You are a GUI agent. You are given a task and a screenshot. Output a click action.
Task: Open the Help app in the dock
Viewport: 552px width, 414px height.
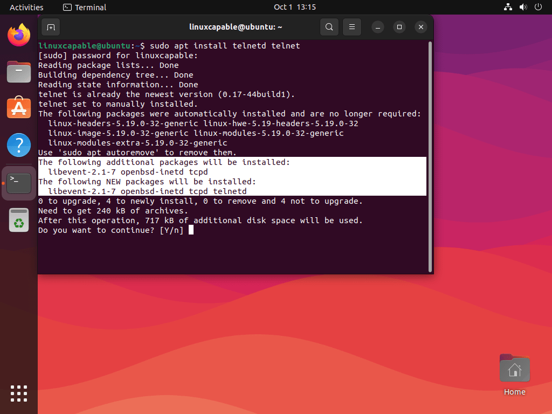pyautogui.click(x=18, y=145)
